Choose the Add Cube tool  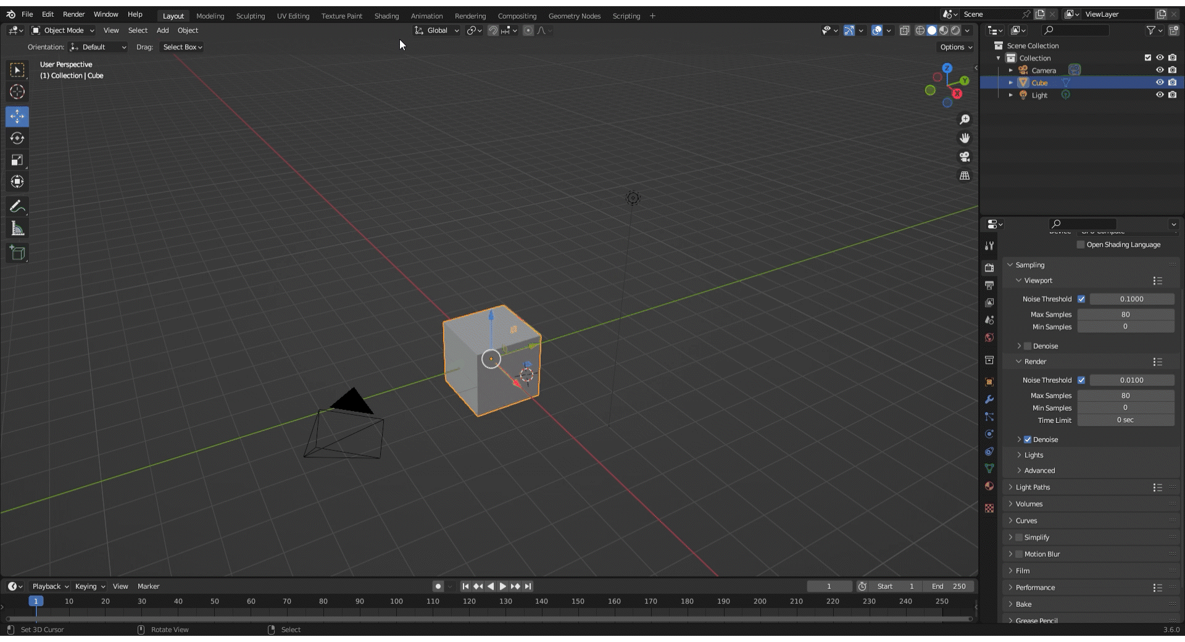(x=17, y=253)
